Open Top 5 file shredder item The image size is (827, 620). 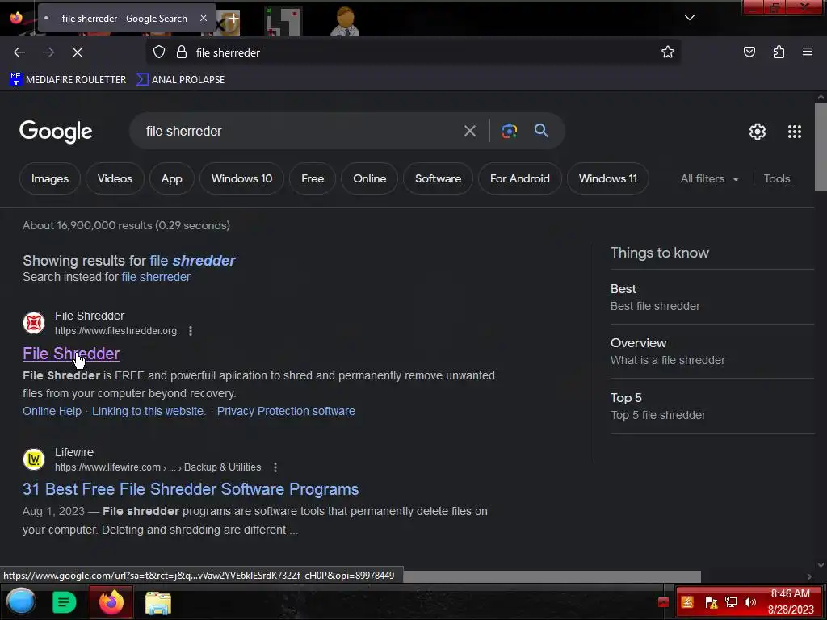(712, 406)
